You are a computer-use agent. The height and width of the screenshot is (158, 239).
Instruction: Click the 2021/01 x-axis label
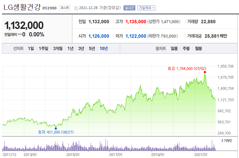tap(201, 155)
